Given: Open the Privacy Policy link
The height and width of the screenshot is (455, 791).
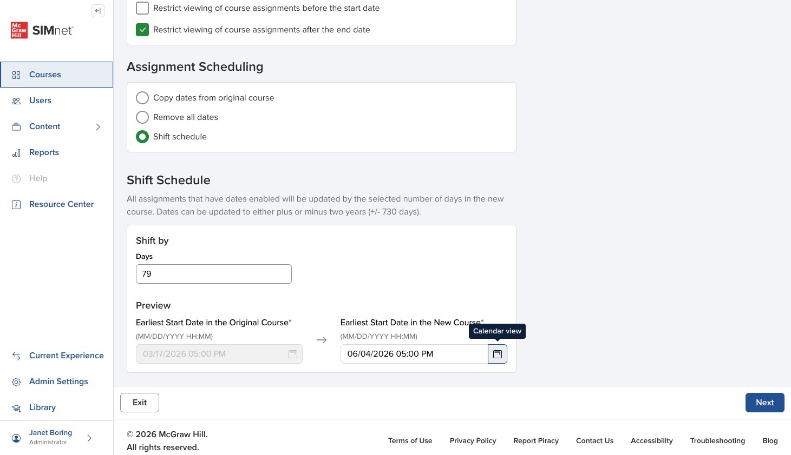Looking at the screenshot, I should pos(473,441).
